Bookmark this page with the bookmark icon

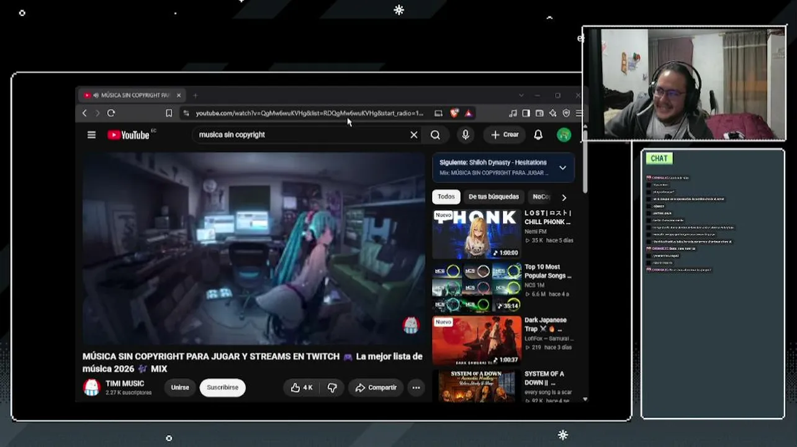click(169, 113)
